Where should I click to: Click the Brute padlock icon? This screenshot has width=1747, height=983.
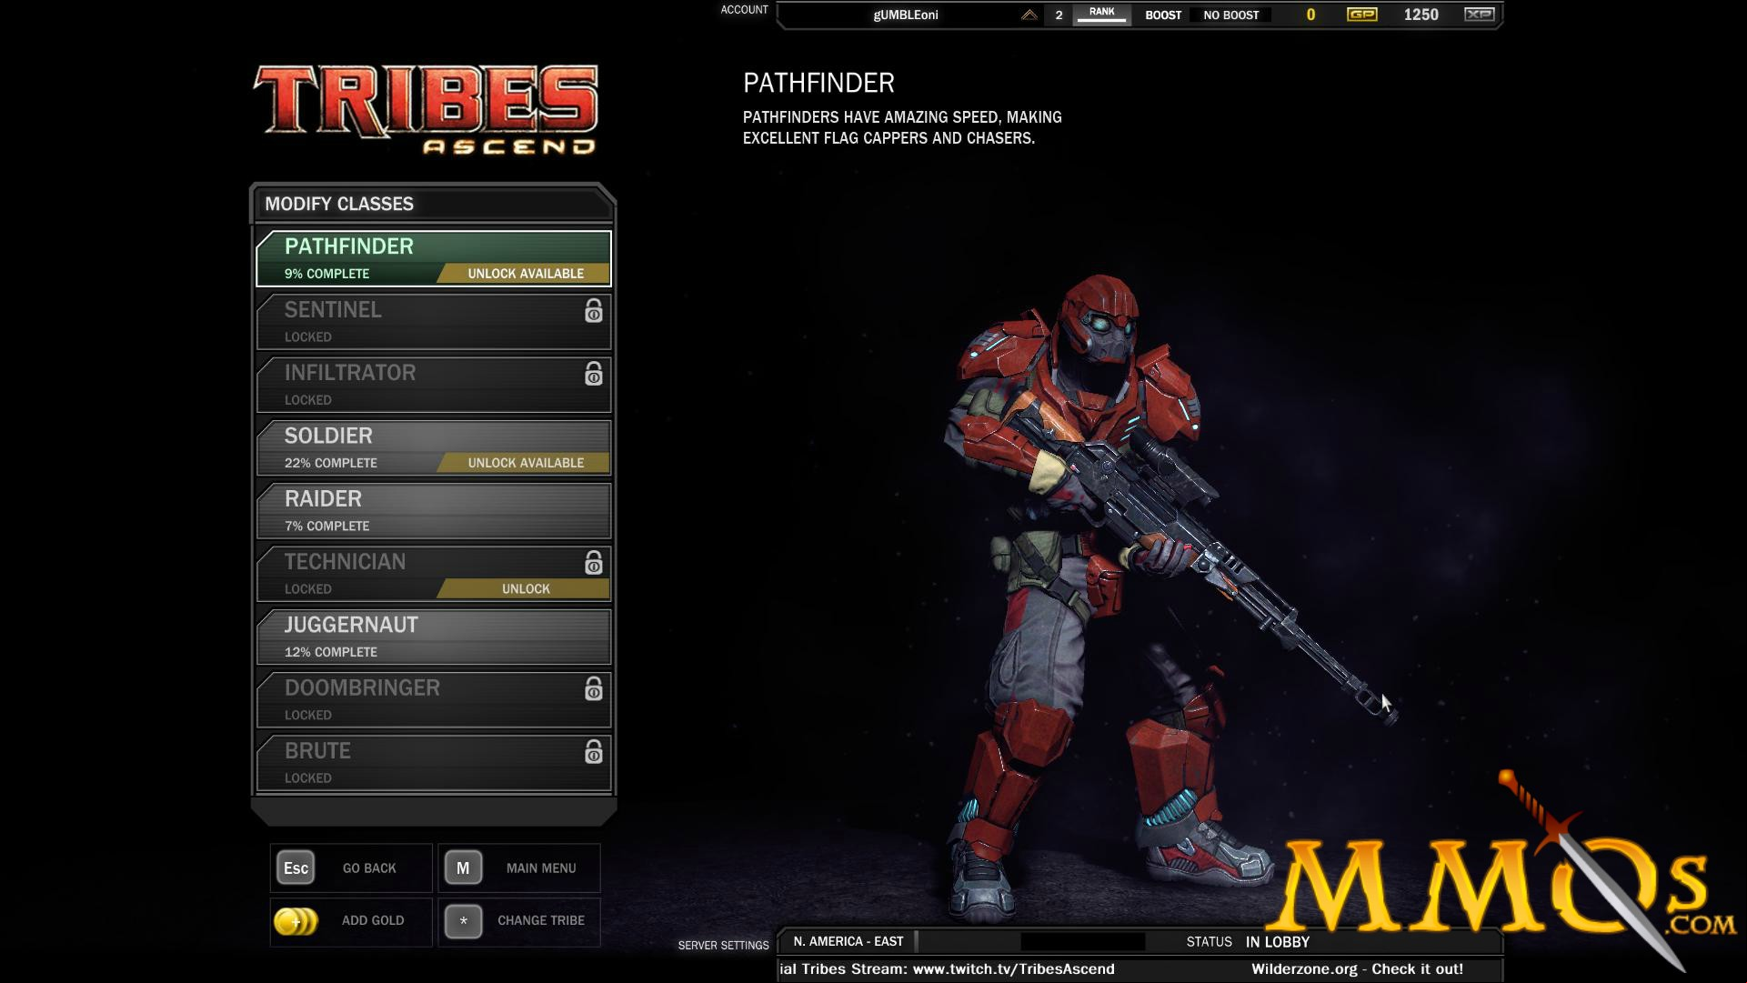click(x=593, y=752)
